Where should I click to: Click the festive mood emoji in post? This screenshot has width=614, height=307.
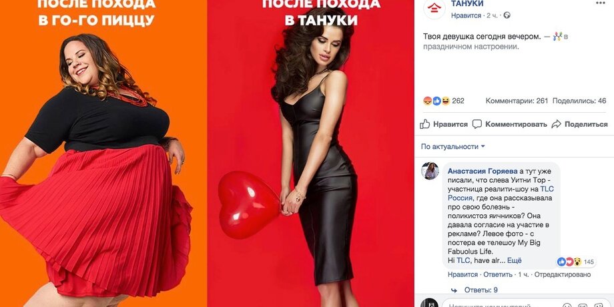[x=558, y=37]
